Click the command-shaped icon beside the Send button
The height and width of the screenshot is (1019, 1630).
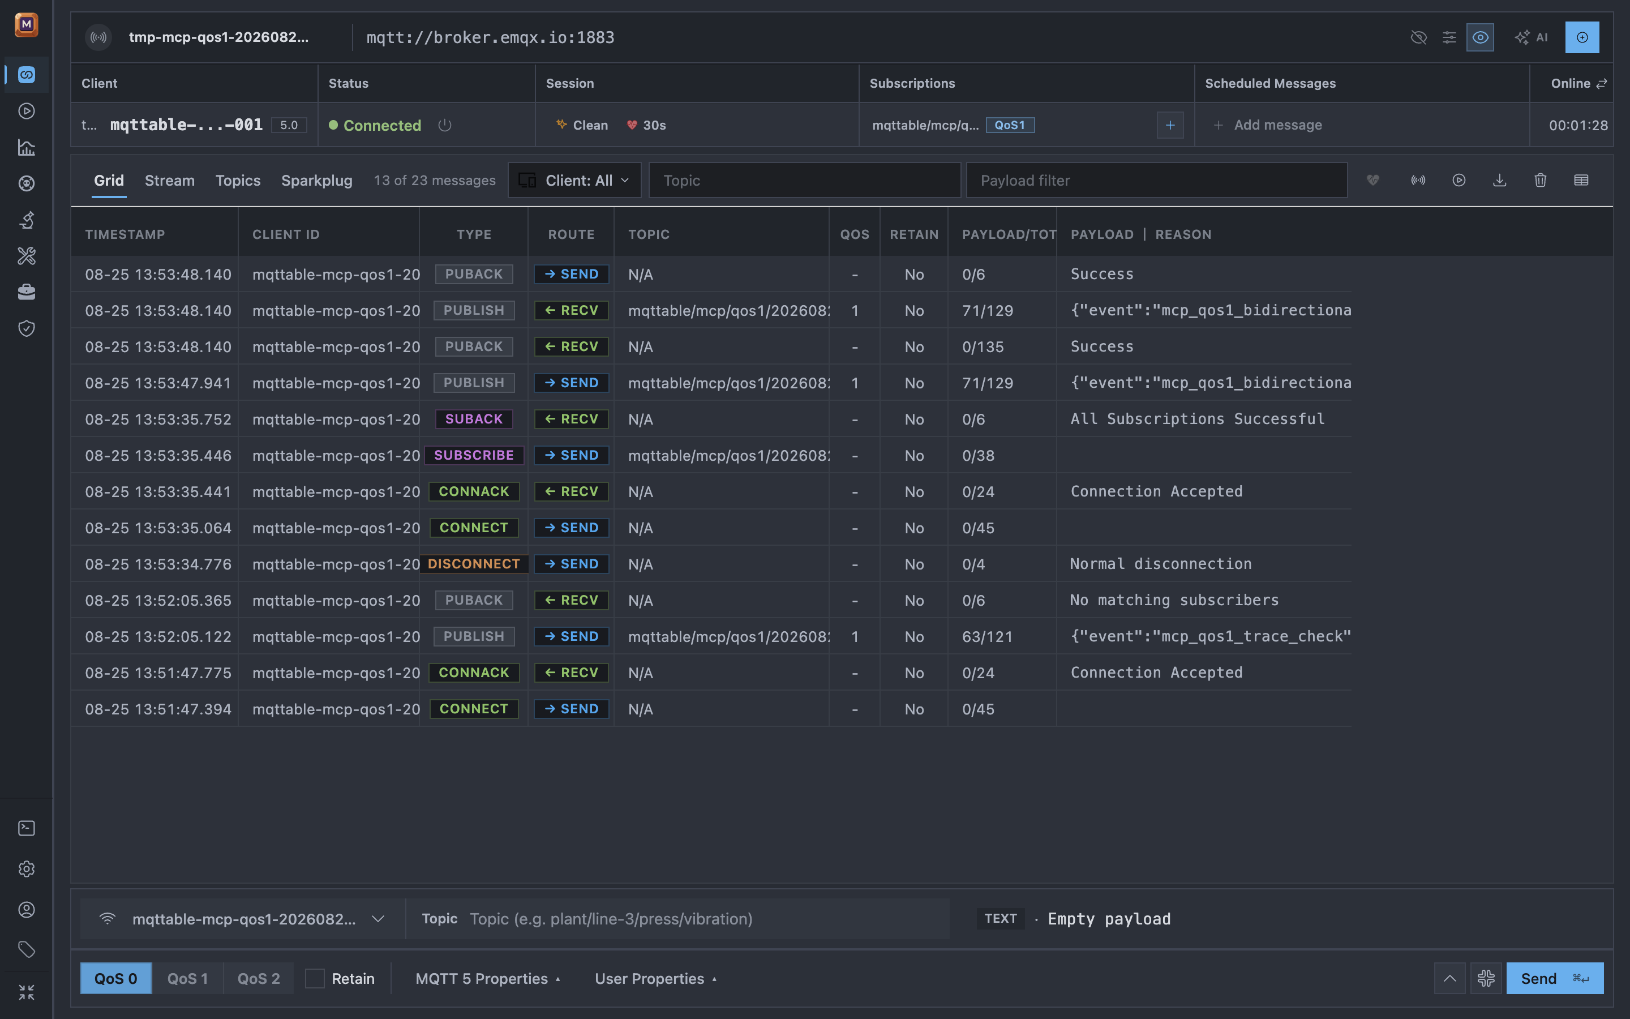1486,979
